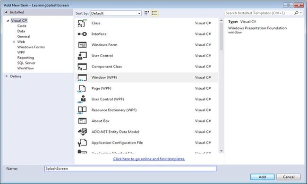The height and width of the screenshot is (184, 307).
Task: Click the template list scroll down arrow
Action: tap(221, 151)
